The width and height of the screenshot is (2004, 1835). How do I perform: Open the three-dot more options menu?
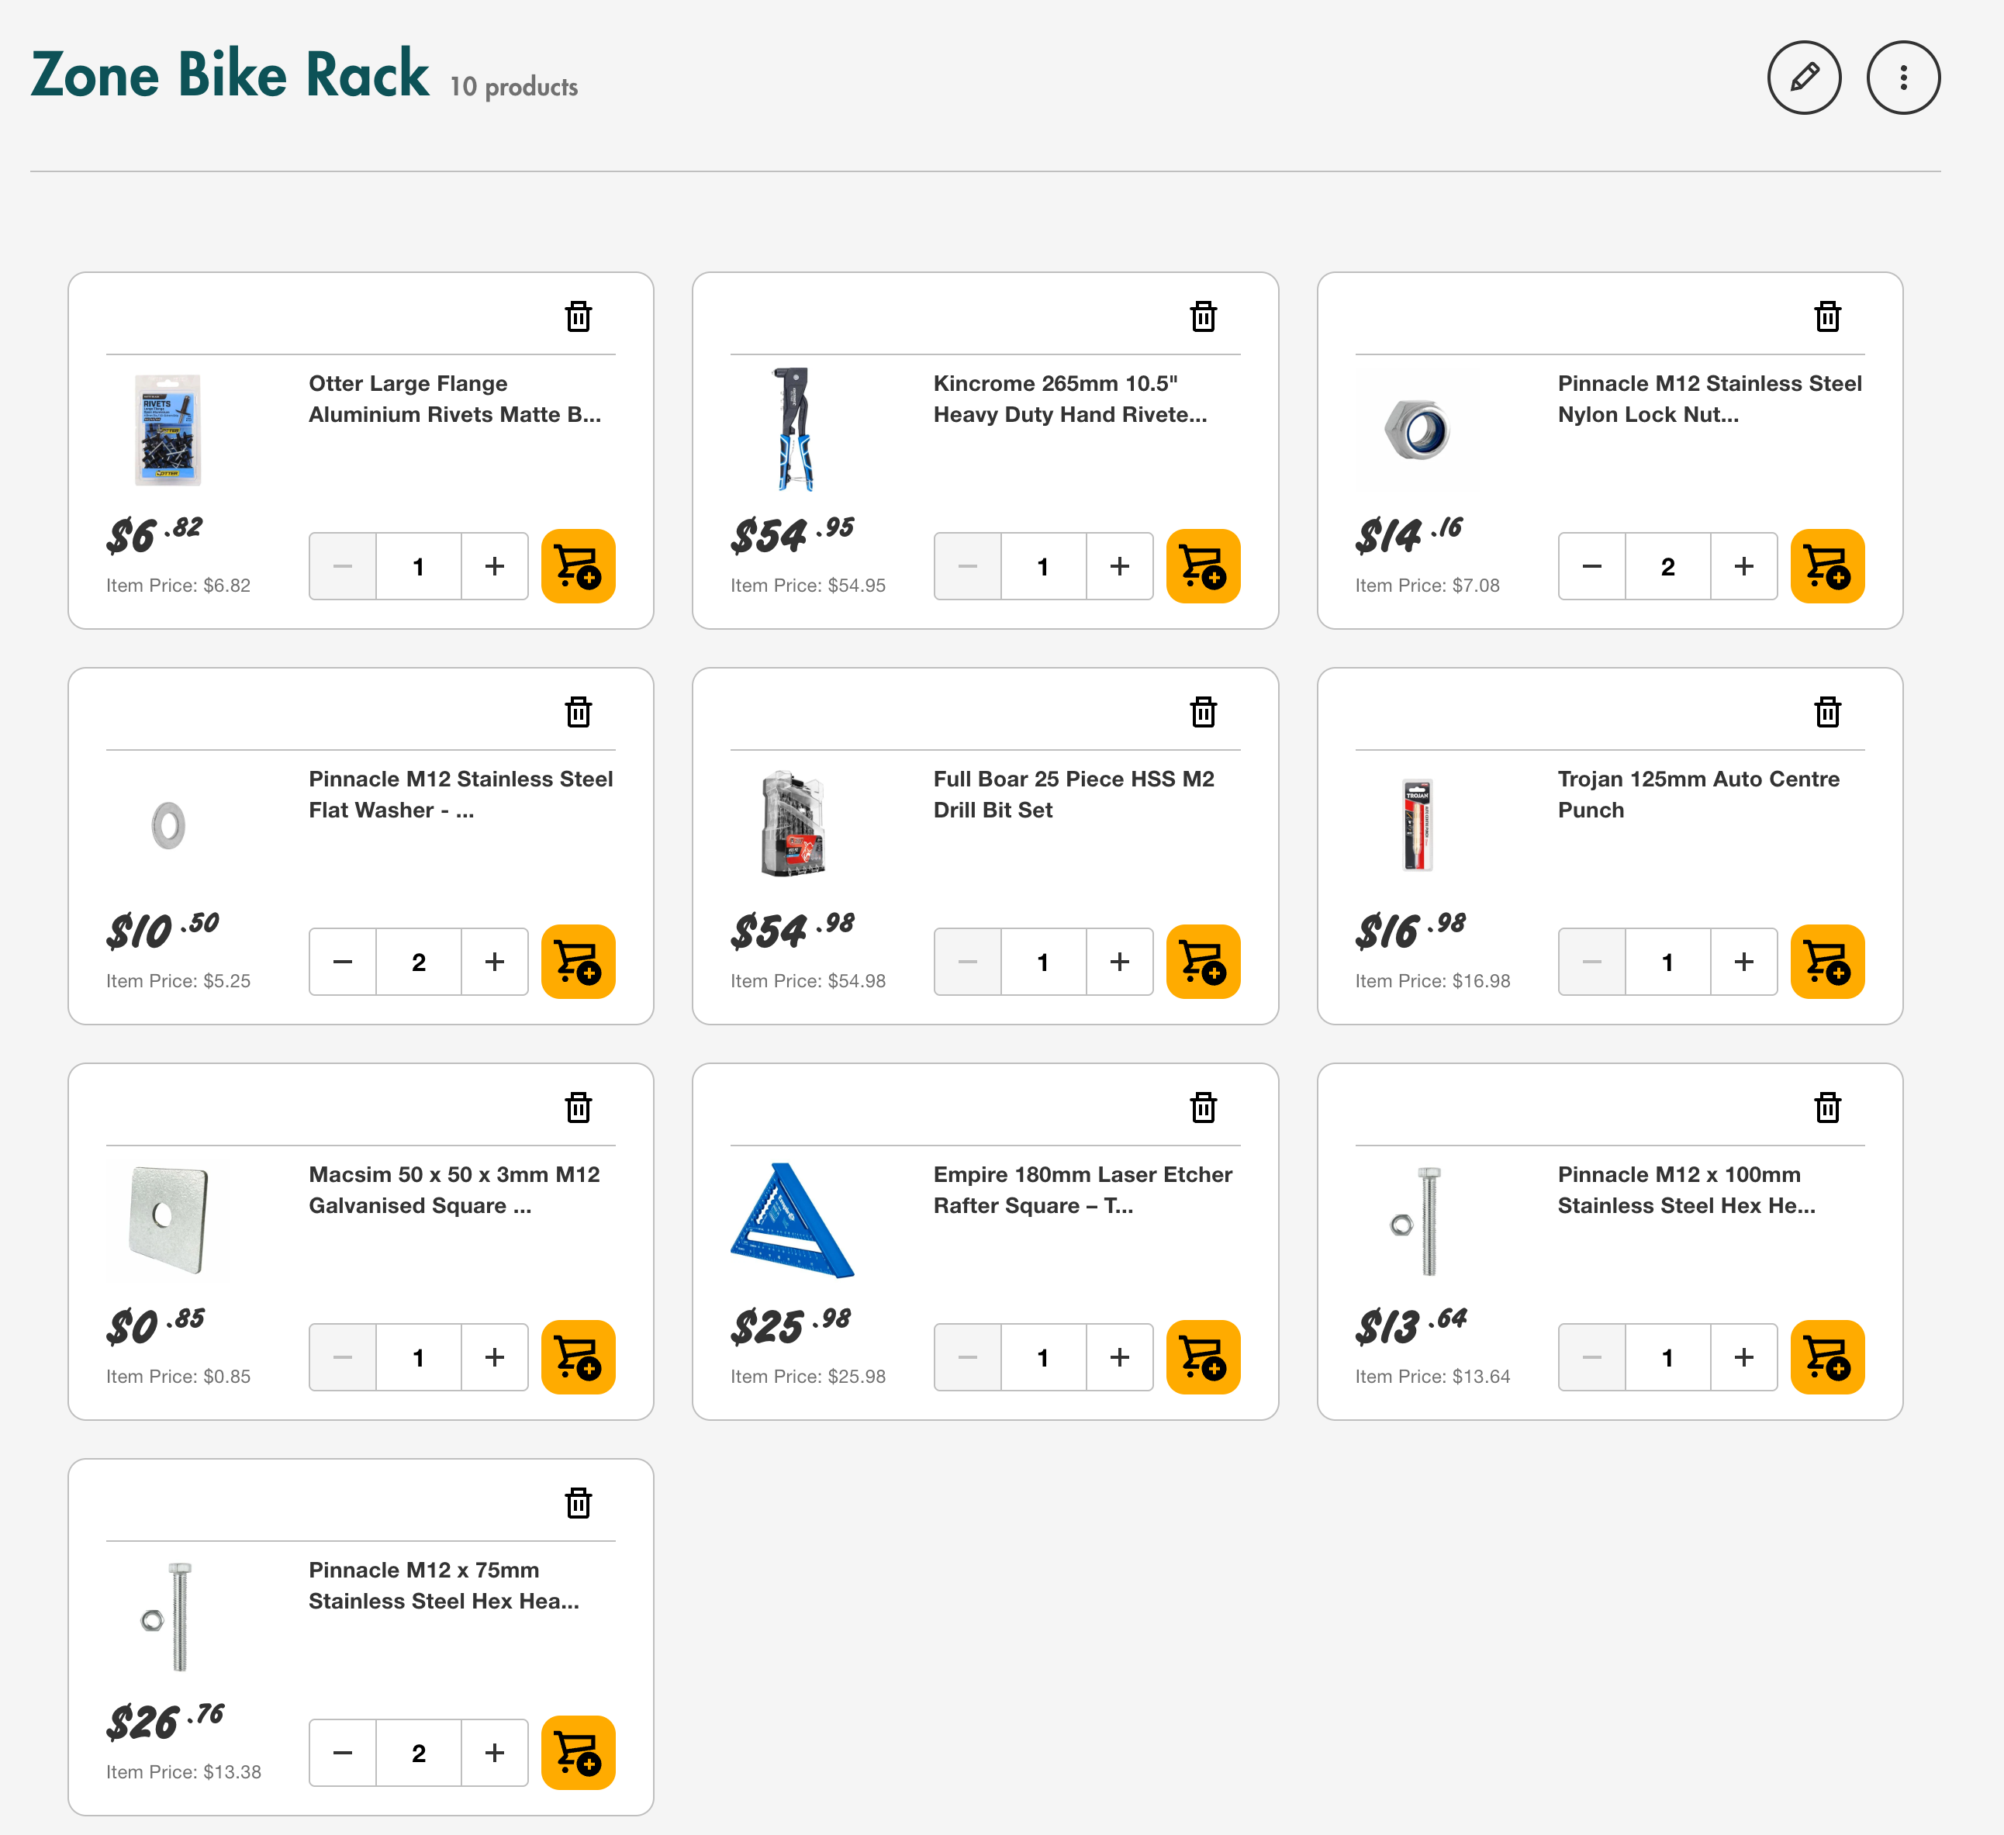click(1902, 78)
